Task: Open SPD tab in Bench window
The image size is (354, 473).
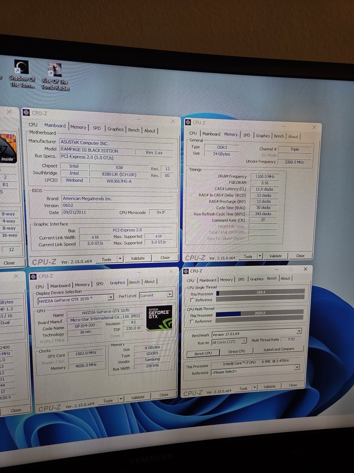Action: click(x=241, y=279)
